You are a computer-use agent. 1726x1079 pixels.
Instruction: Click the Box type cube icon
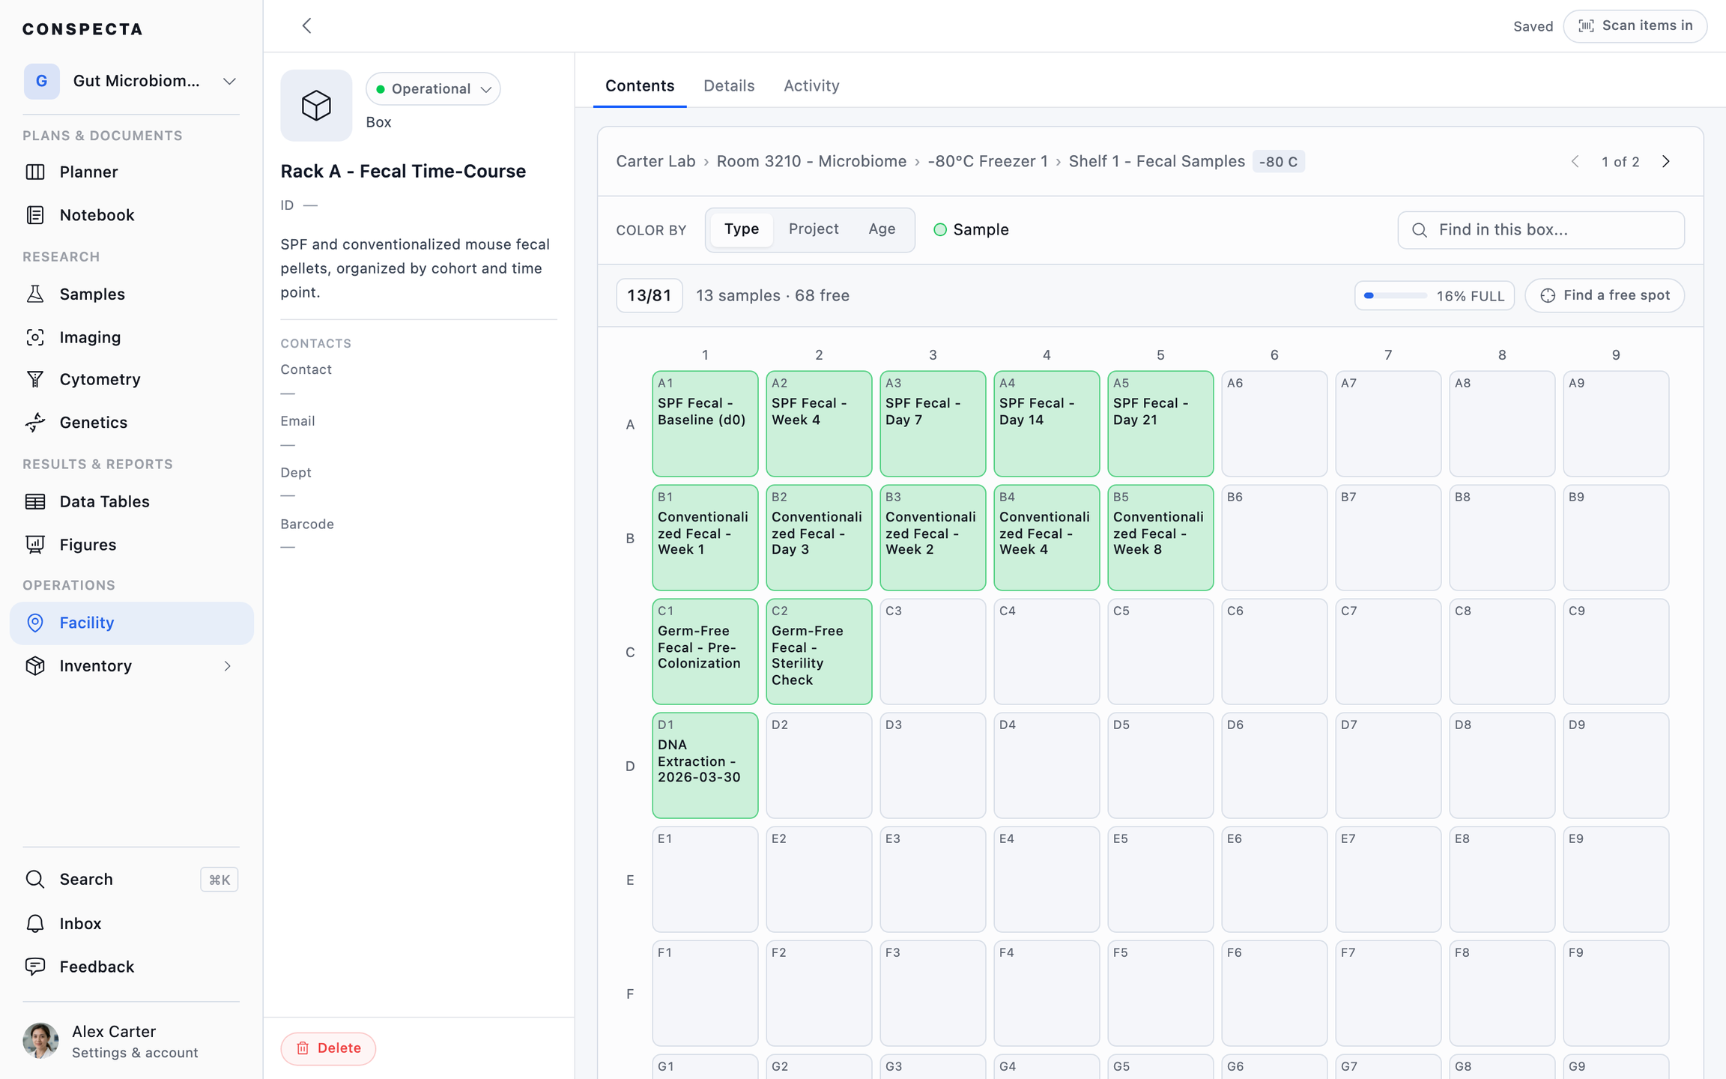[316, 106]
